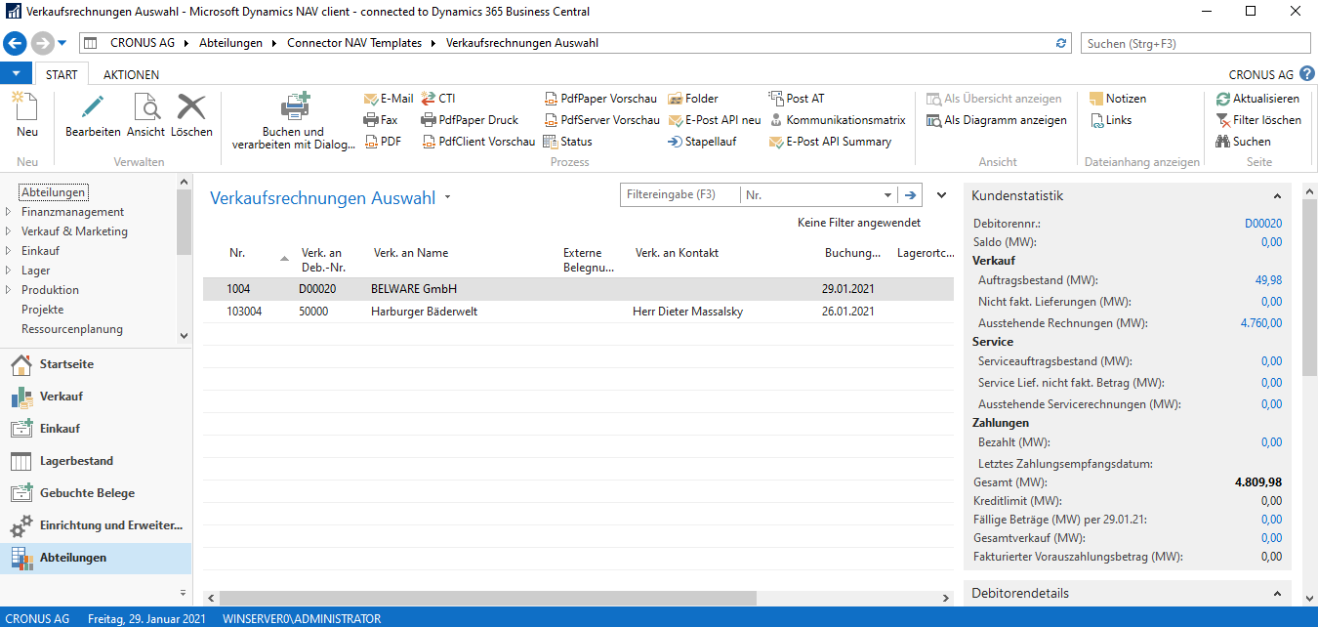Viewport: 1318px width, 627px height.
Task: Open Verkauf navigation item
Action: [96, 397]
